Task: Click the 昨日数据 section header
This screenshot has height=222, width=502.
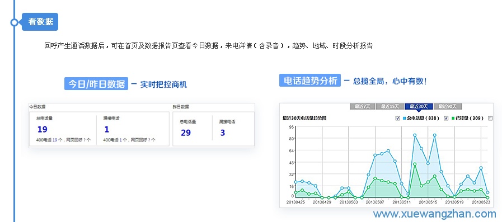Action: point(181,107)
